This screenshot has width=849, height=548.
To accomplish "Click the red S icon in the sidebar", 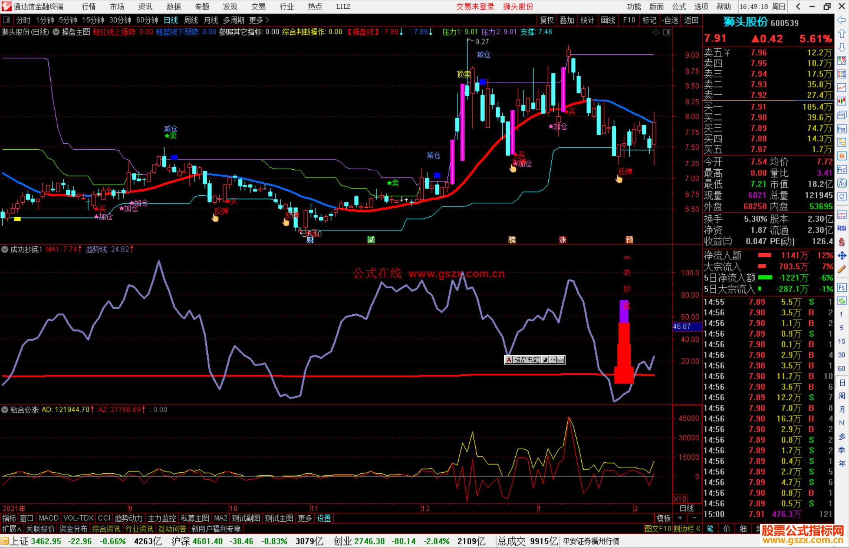I will 842,242.
